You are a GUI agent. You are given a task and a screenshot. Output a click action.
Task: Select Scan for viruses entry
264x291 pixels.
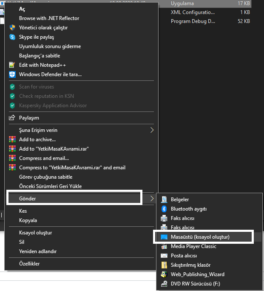[x=37, y=87]
